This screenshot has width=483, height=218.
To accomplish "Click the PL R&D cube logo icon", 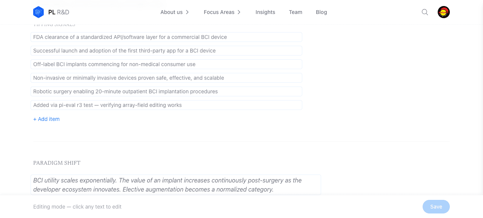I will 38,12.
